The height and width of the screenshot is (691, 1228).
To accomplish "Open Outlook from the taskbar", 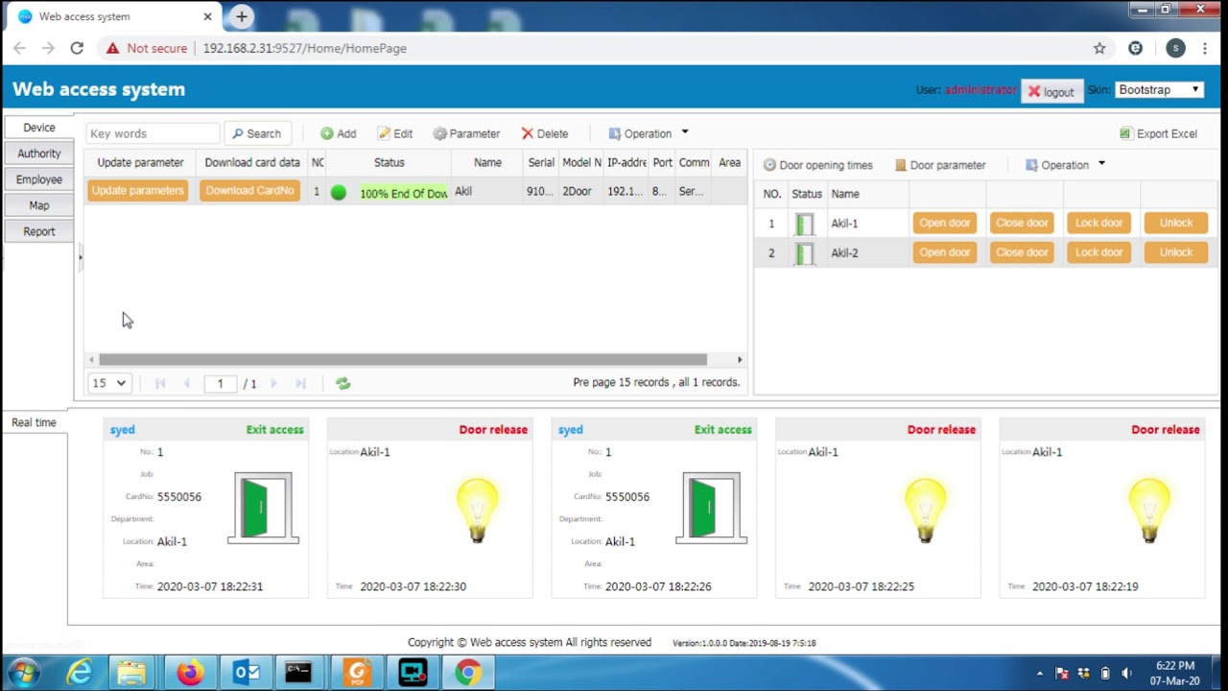I will coord(247,673).
